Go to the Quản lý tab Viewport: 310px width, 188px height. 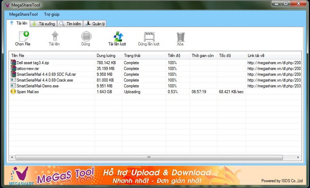pos(95,24)
